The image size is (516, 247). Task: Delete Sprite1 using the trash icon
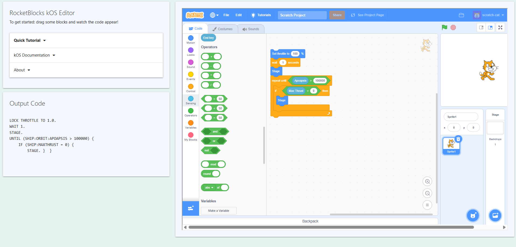coord(458,139)
